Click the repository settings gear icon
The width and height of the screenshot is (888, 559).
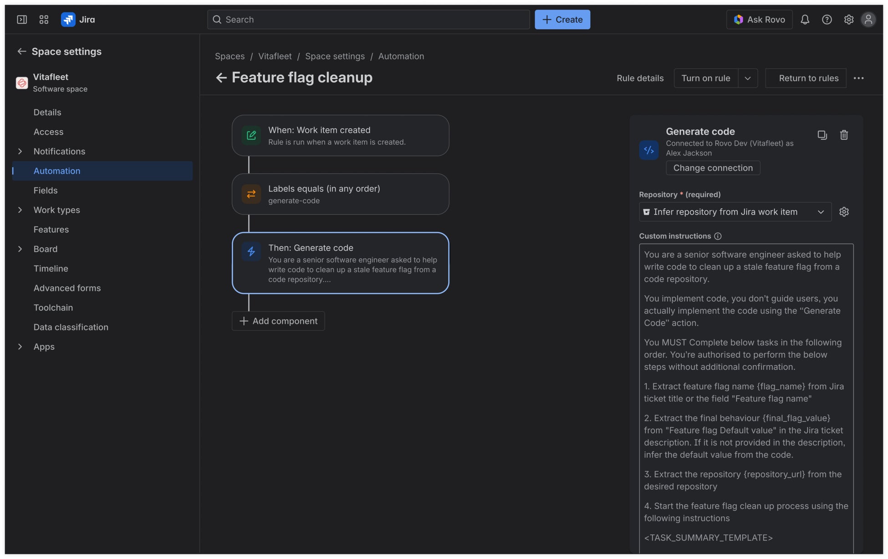pyautogui.click(x=844, y=212)
